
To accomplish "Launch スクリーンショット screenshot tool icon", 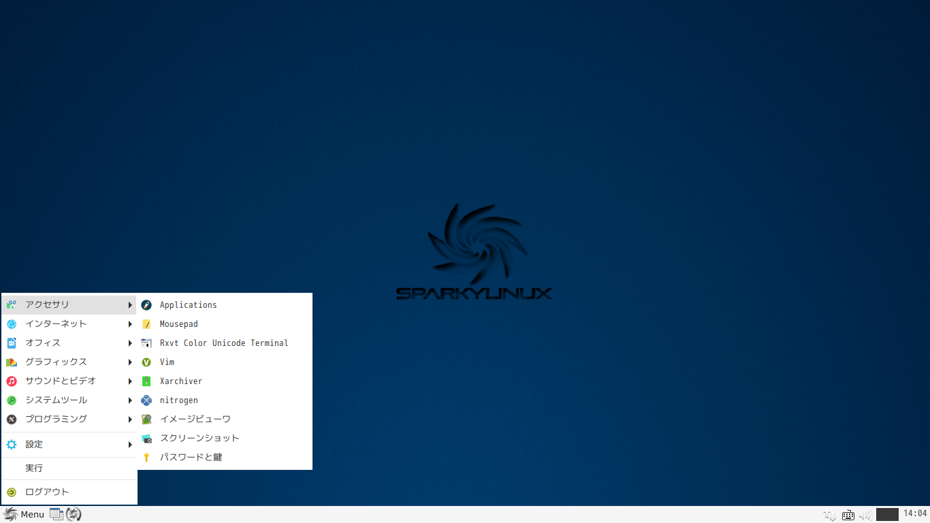I will 146,439.
